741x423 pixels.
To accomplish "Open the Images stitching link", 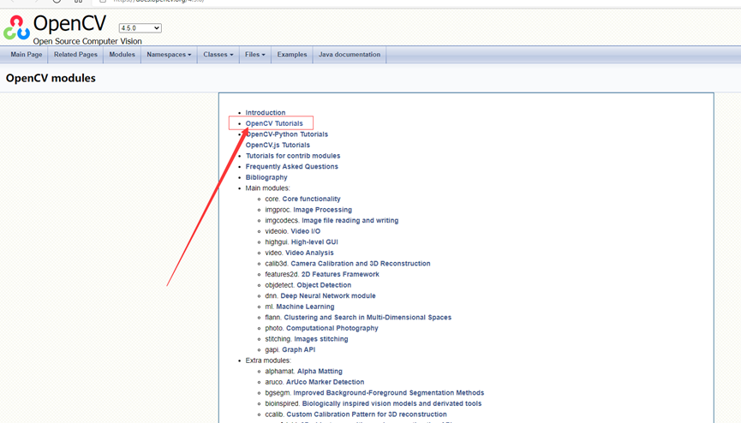I will coord(321,339).
